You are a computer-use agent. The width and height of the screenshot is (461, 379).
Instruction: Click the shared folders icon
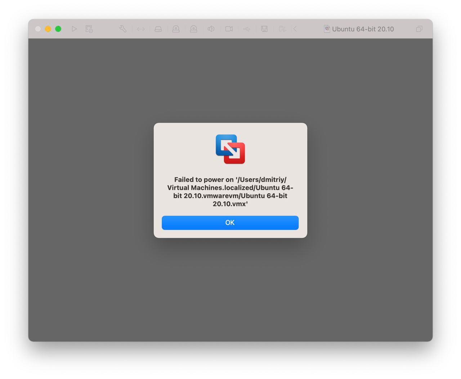[282, 29]
